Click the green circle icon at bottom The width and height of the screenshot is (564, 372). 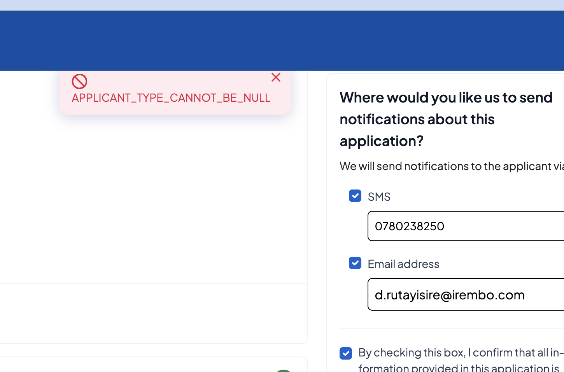(283, 370)
